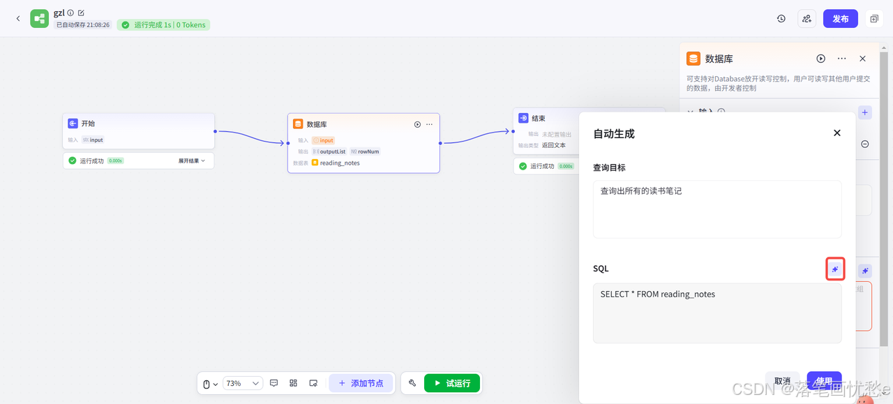
Task: Close the 自动生成 dialog
Action: click(837, 133)
